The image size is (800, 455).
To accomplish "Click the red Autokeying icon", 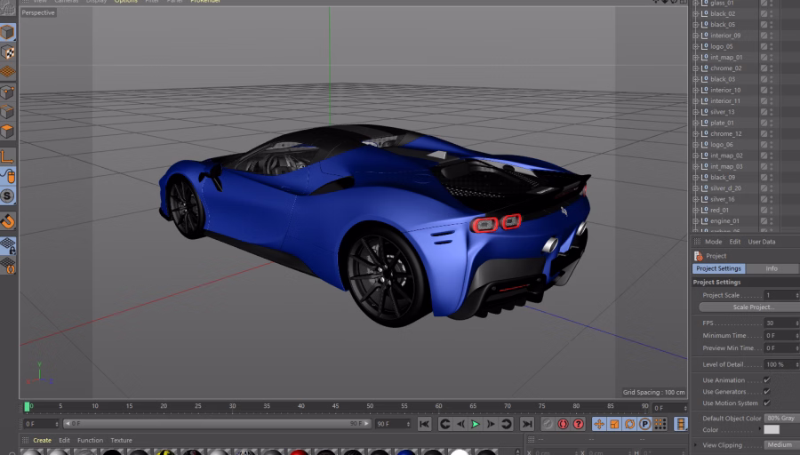I will pos(563,424).
